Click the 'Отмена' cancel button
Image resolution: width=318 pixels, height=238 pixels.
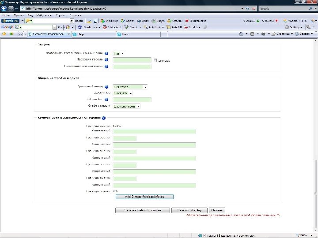(216, 210)
